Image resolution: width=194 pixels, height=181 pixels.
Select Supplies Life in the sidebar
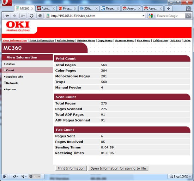(x=14, y=77)
